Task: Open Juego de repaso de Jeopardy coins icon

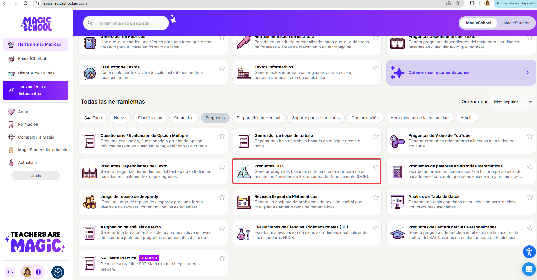Action: [89, 202]
